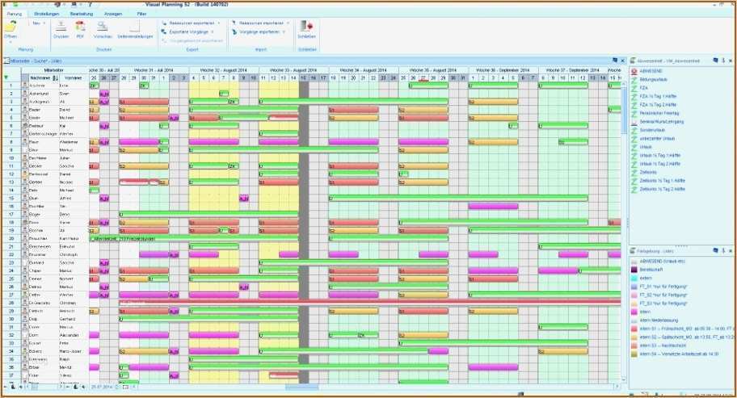The height and width of the screenshot is (398, 737).
Task: Click the green filter icon above row numbers
Action: (x=6, y=78)
